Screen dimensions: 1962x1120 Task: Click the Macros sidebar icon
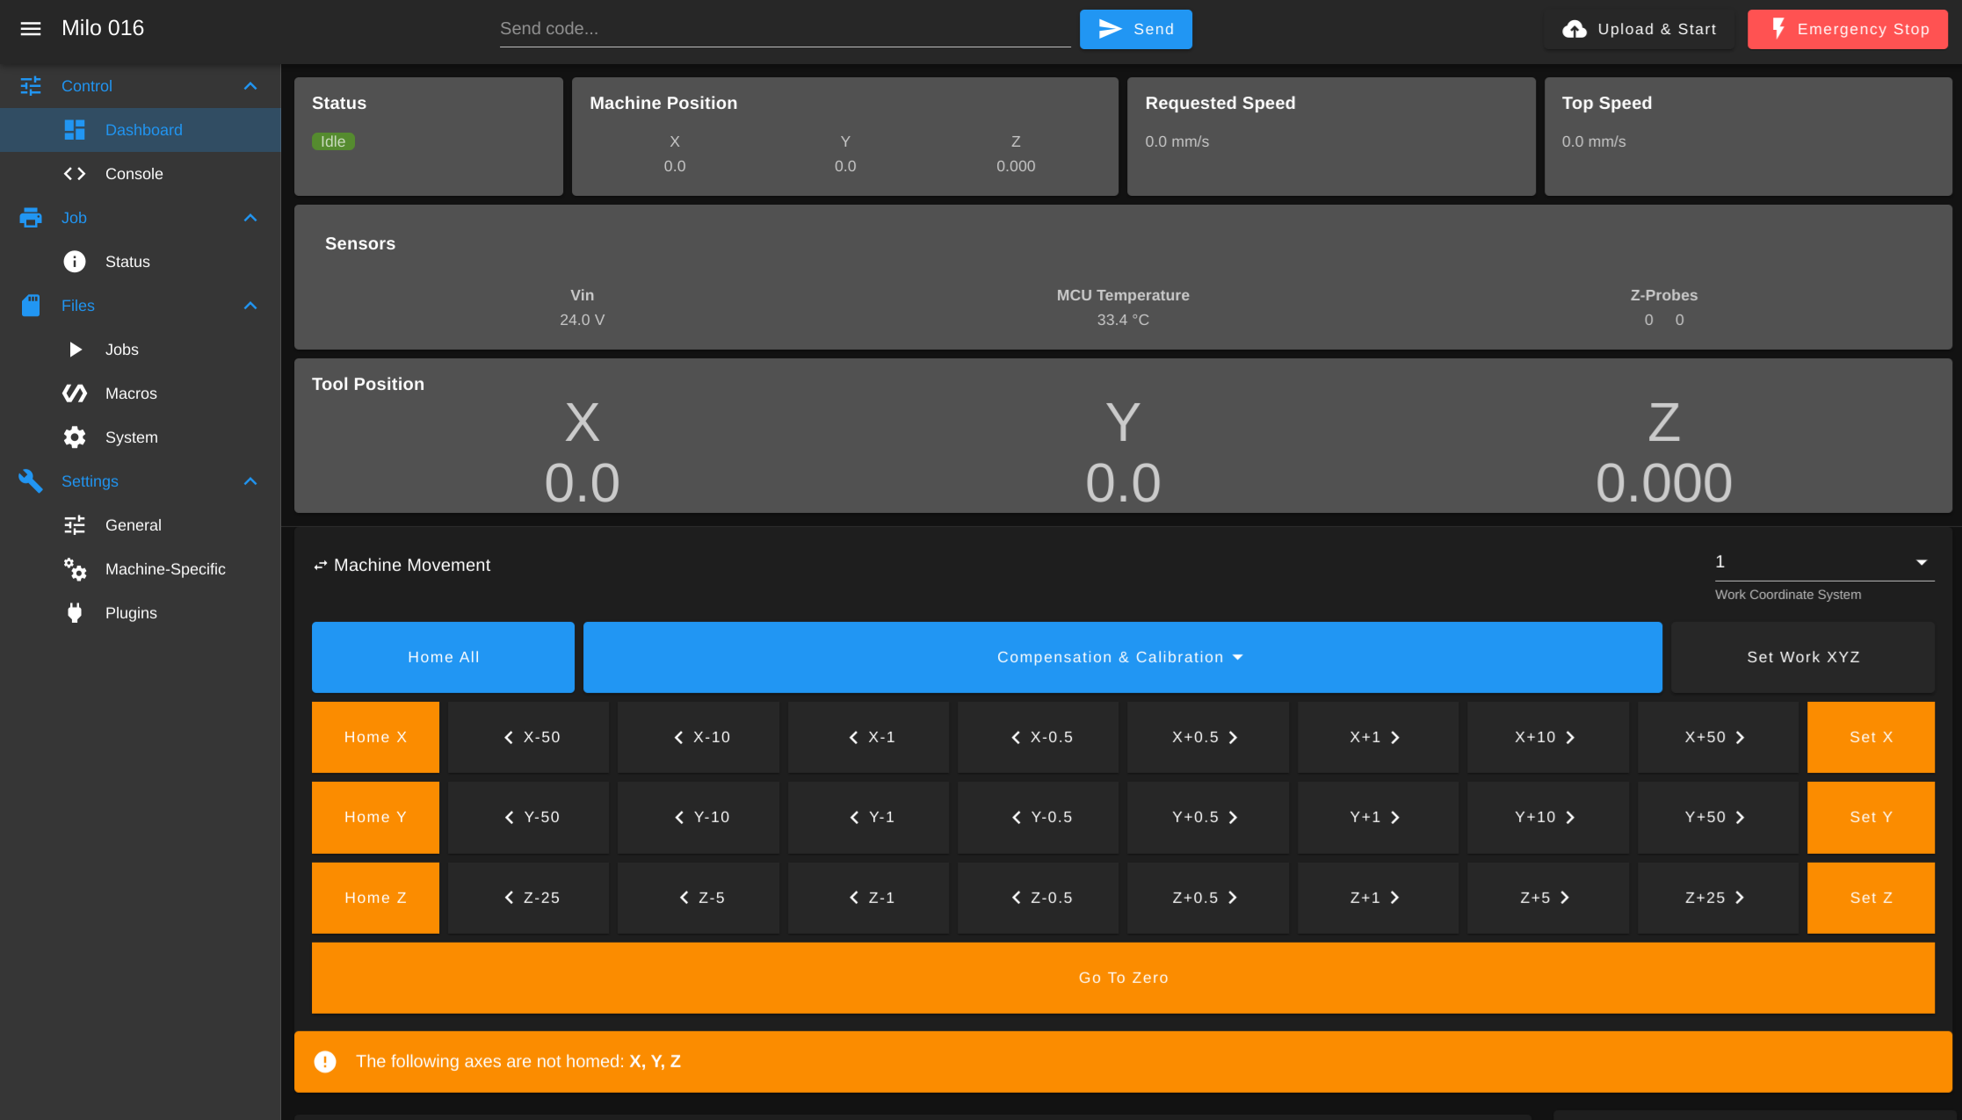coord(73,392)
